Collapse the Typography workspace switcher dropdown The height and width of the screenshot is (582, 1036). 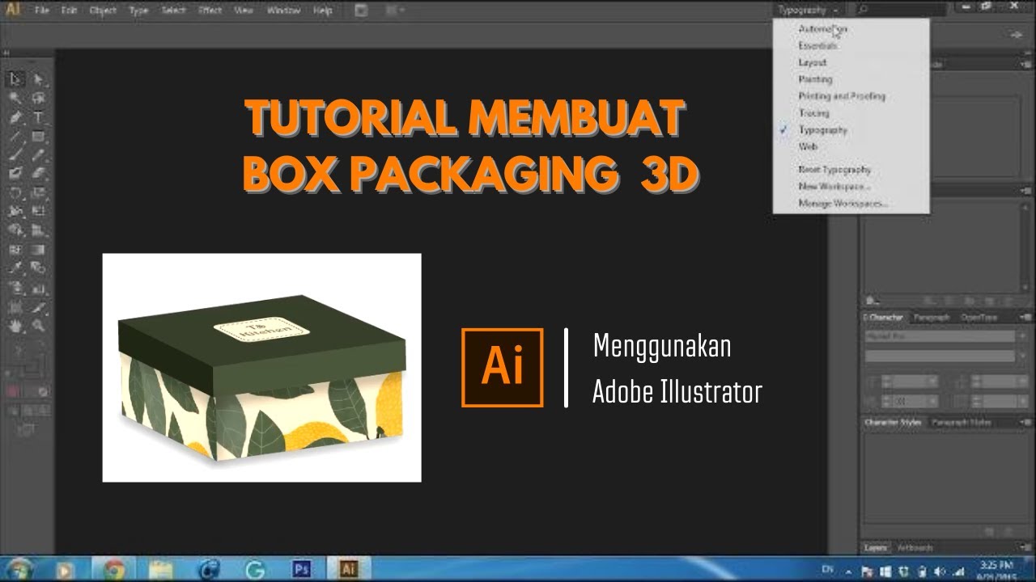[x=808, y=10]
